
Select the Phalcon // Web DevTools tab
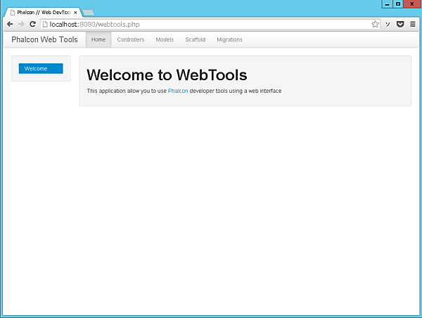coord(44,13)
